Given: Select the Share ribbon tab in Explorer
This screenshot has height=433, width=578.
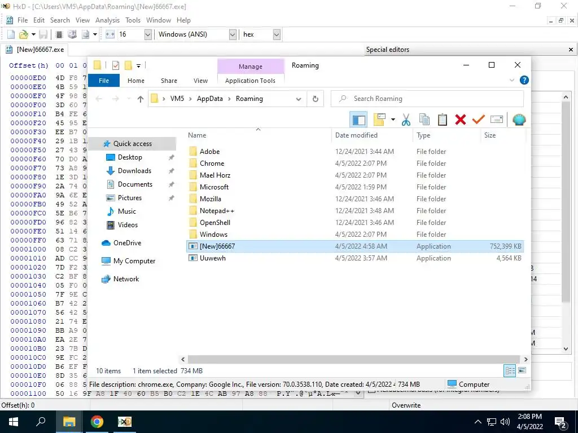Looking at the screenshot, I should pyautogui.click(x=169, y=81).
